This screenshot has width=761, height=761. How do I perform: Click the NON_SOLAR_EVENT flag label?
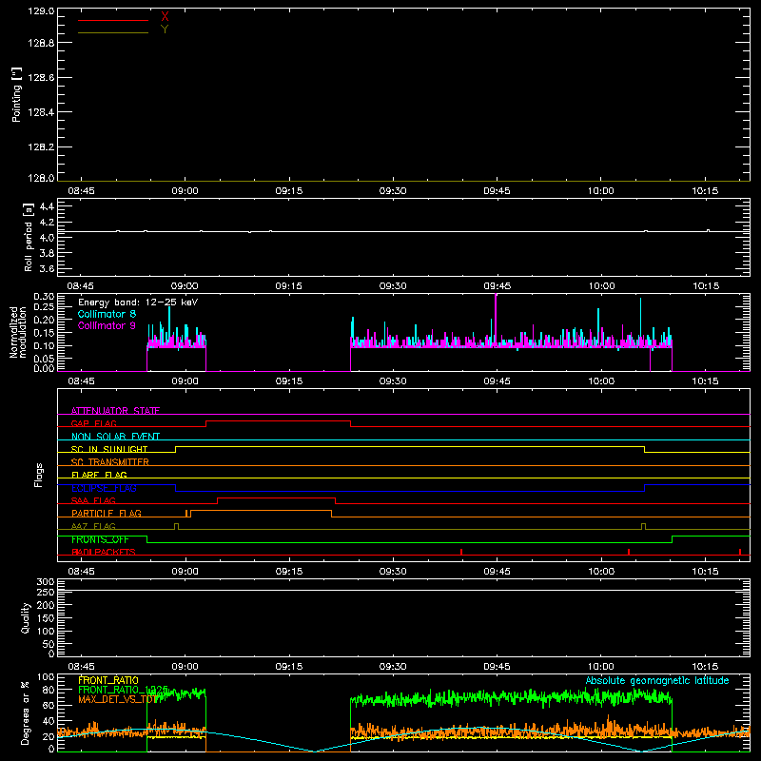click(115, 437)
